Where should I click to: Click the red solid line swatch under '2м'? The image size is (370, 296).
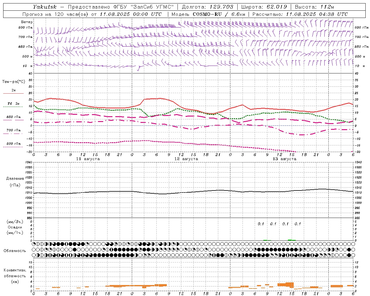[13, 94]
